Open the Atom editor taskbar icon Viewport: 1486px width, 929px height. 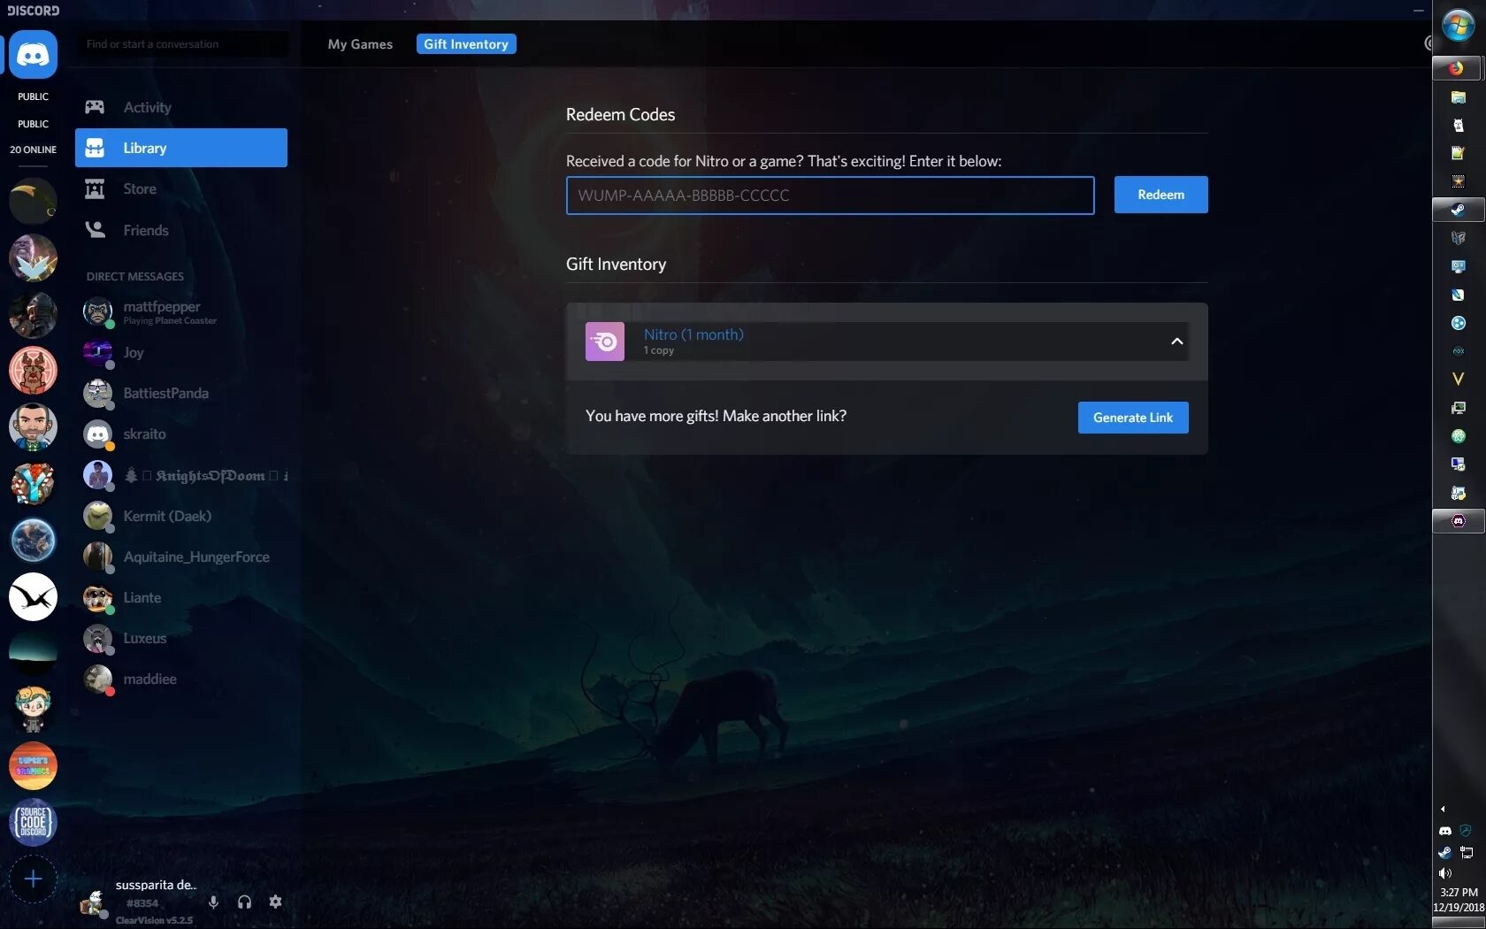pos(1459,436)
